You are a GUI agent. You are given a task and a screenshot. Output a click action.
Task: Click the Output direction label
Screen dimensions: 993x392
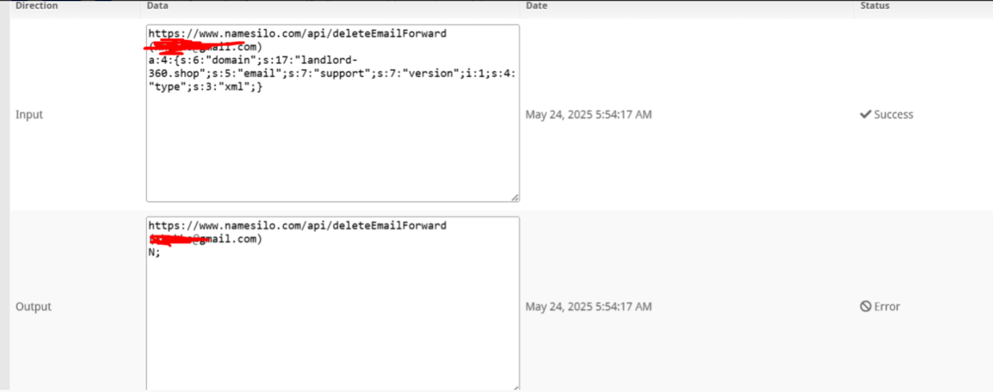33,306
